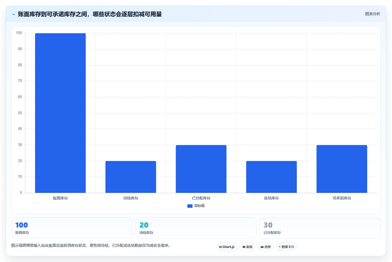Click the 数据卡片 tag chip

pyautogui.click(x=286, y=247)
